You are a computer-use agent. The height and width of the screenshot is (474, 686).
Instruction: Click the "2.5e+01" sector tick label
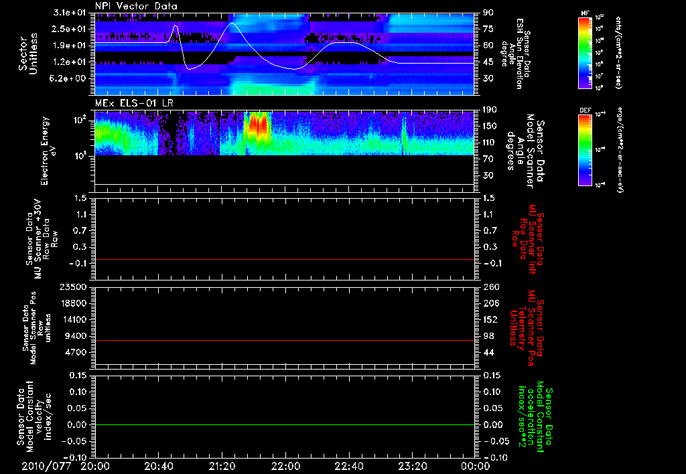(x=70, y=29)
